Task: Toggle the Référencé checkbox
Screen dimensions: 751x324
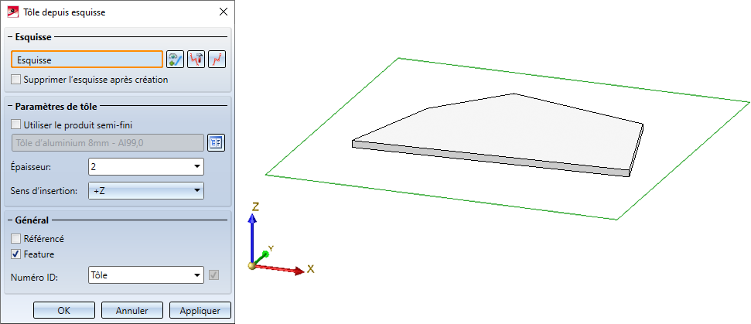Action: point(15,238)
